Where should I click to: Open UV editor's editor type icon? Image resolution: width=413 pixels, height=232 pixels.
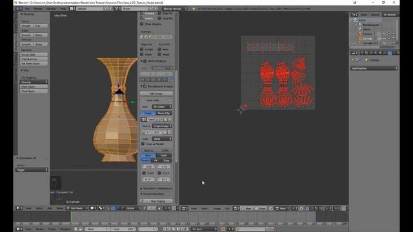[x=185, y=208]
